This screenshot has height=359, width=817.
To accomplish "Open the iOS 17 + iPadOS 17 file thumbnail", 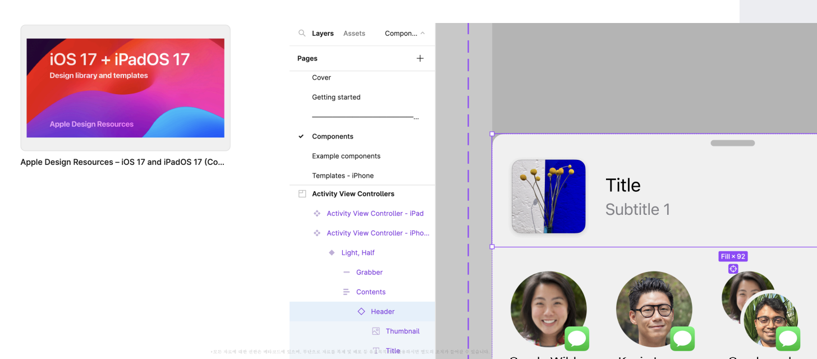I will pos(125,88).
